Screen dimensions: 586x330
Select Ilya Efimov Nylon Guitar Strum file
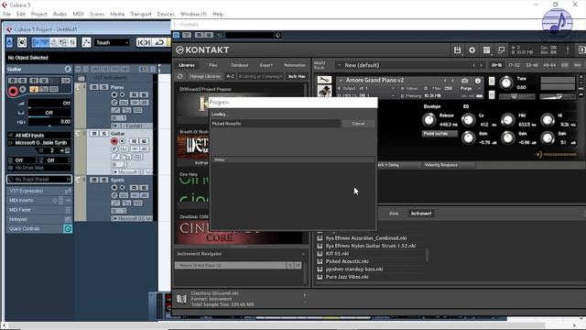(370, 246)
